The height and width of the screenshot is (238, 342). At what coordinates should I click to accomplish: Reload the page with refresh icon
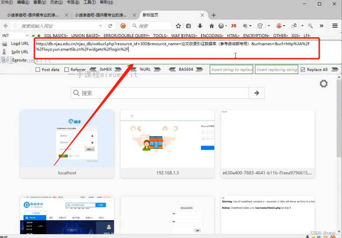pos(110,26)
